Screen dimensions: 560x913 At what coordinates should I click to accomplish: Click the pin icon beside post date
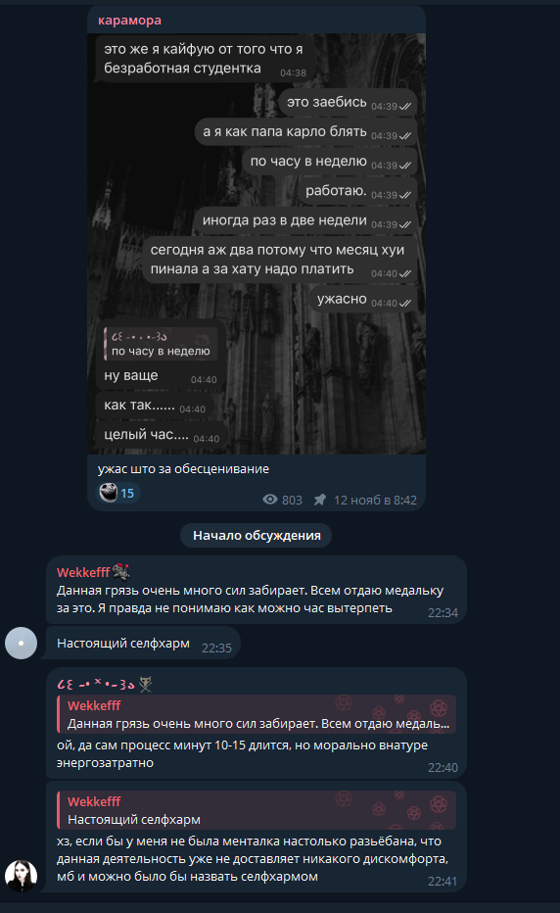coord(319,500)
